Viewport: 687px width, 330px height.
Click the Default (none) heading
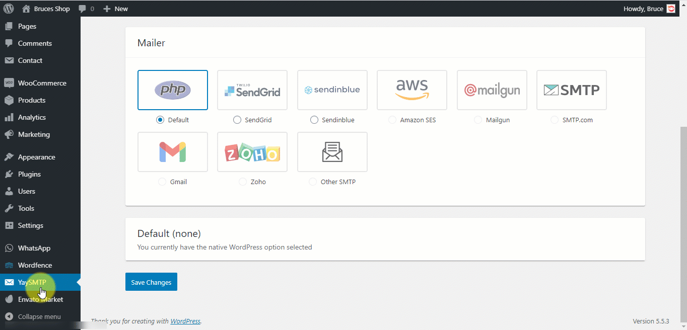(169, 233)
